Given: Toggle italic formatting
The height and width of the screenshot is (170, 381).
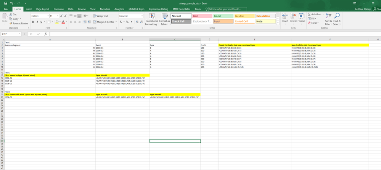Looking at the screenshot, I should pyautogui.click(x=37, y=22).
